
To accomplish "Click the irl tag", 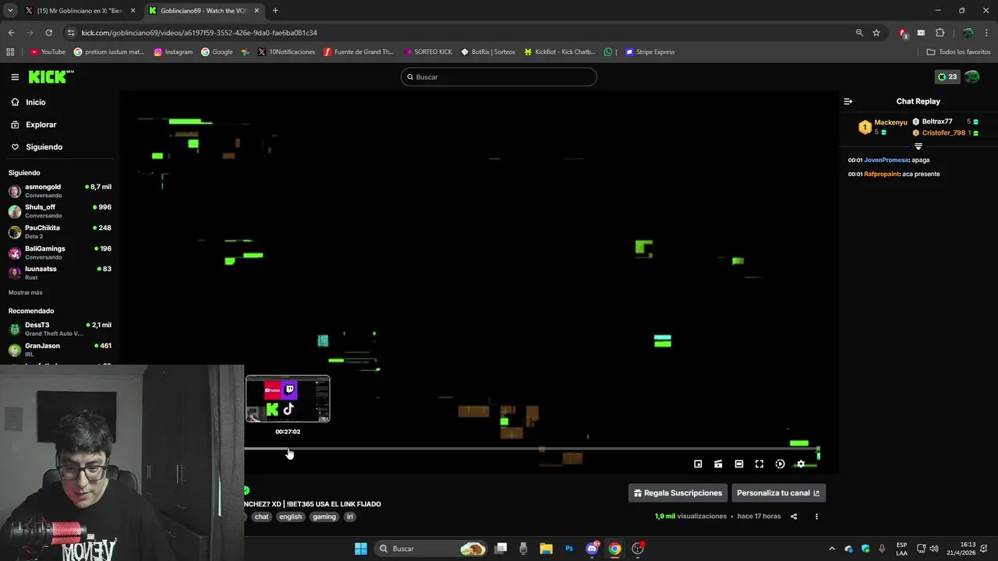I will click(350, 517).
